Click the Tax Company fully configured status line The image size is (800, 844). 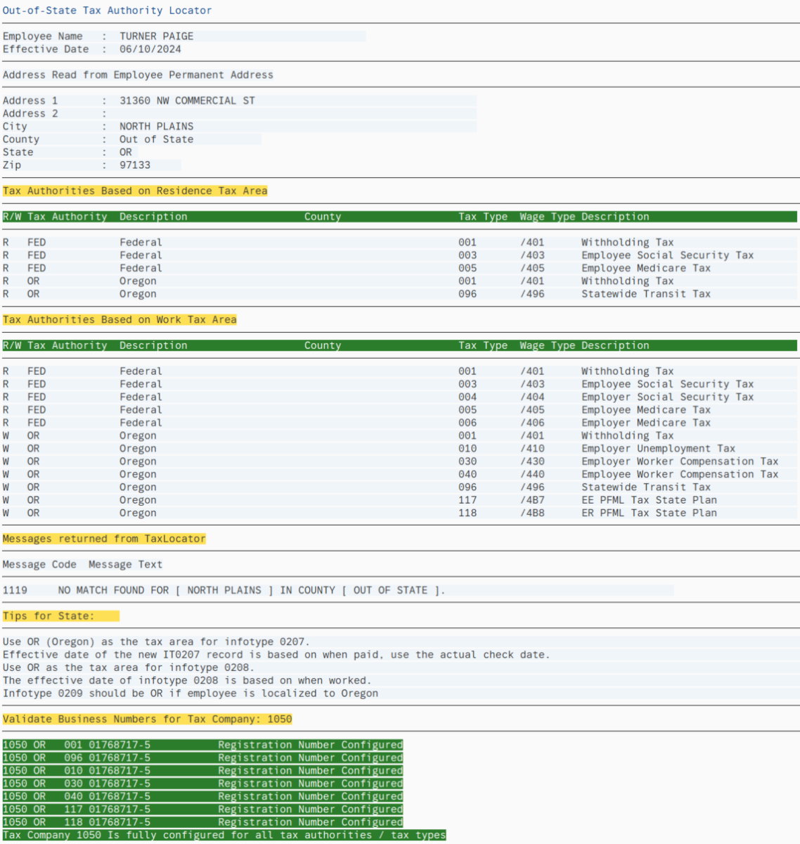tap(224, 835)
